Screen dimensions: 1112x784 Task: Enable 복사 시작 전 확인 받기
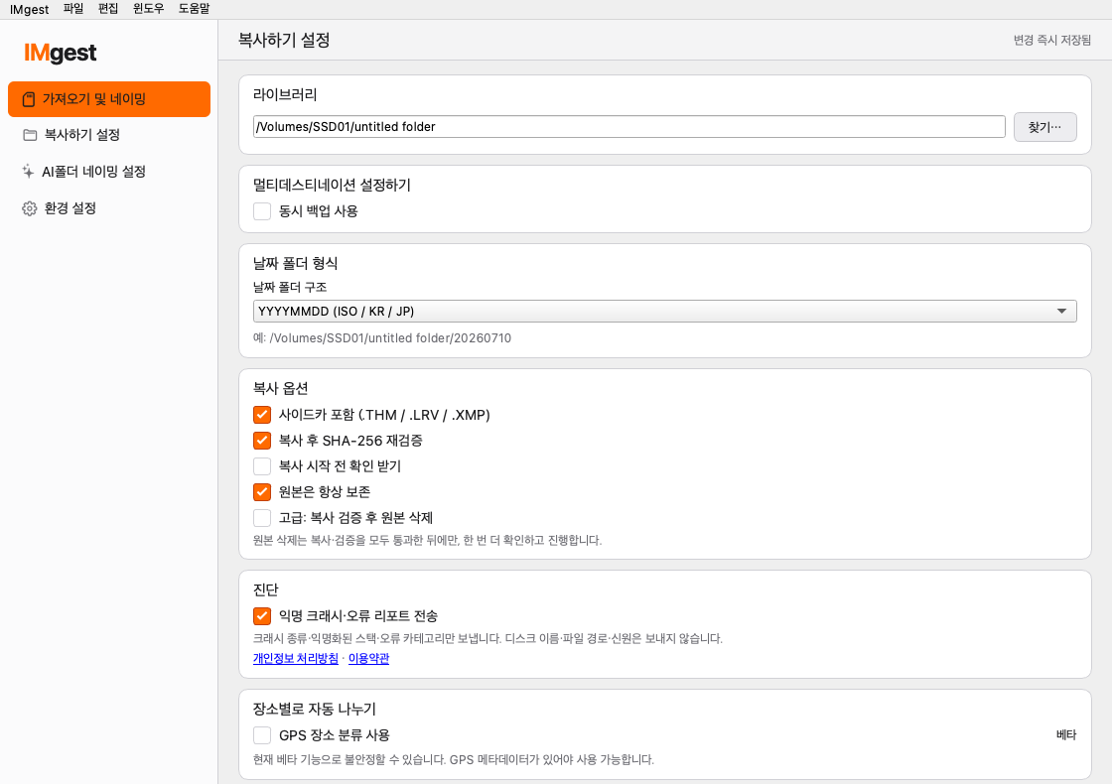(x=262, y=465)
